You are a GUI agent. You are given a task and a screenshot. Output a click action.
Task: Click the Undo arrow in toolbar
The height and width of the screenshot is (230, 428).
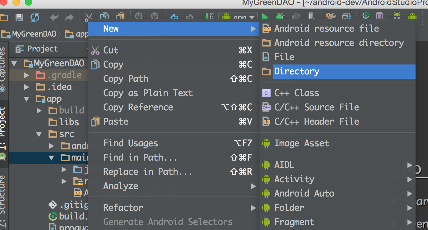click(x=54, y=17)
